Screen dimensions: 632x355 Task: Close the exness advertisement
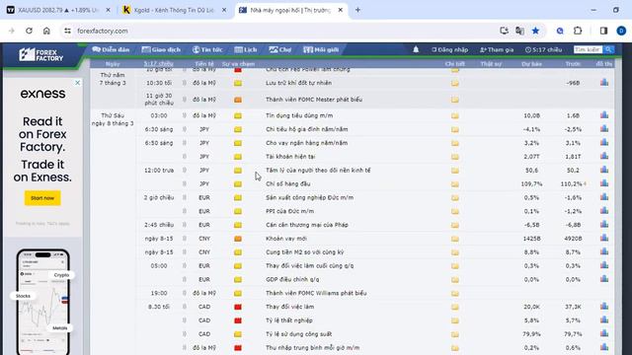[77, 83]
